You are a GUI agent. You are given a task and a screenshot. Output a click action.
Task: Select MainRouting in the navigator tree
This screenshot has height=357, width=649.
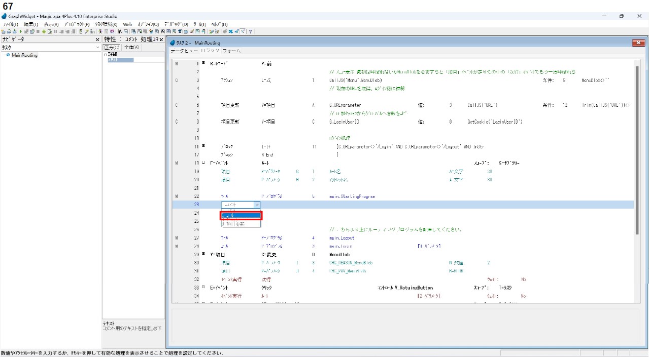point(24,55)
